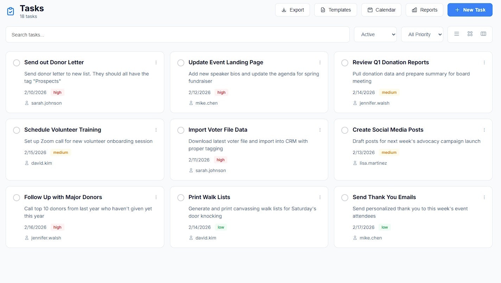
Task: Click the low tag on Send Thank You Emails
Action: pos(385,227)
